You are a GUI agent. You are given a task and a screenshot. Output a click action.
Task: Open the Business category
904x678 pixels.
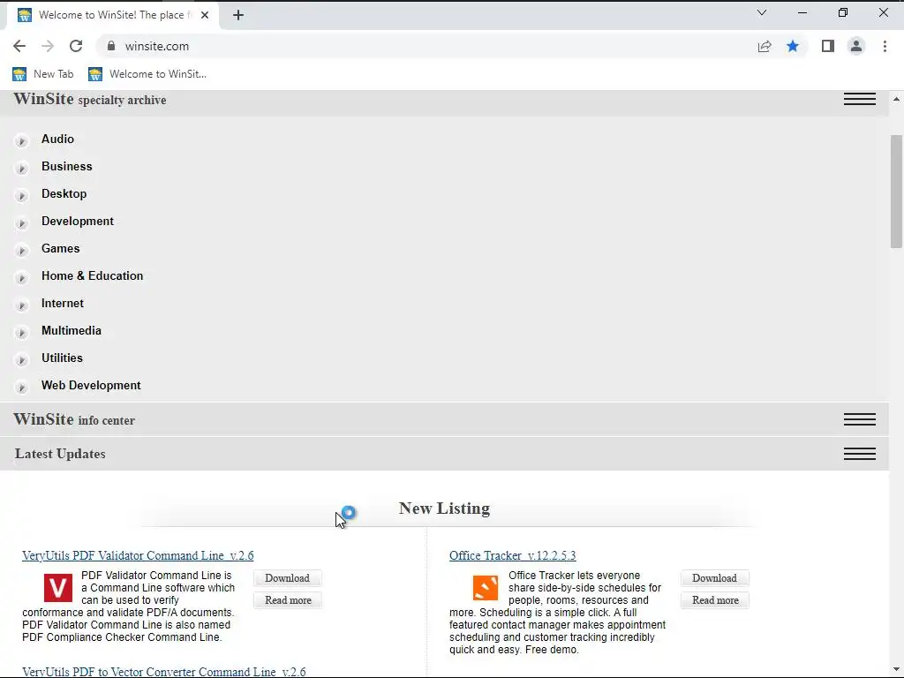67,166
